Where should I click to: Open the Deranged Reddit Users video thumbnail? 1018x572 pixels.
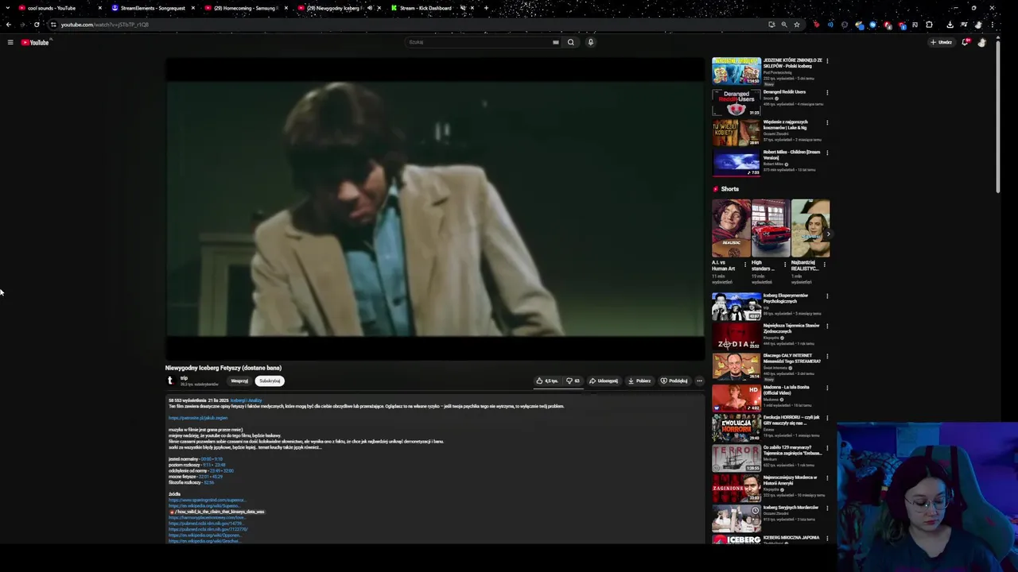pyautogui.click(x=736, y=102)
